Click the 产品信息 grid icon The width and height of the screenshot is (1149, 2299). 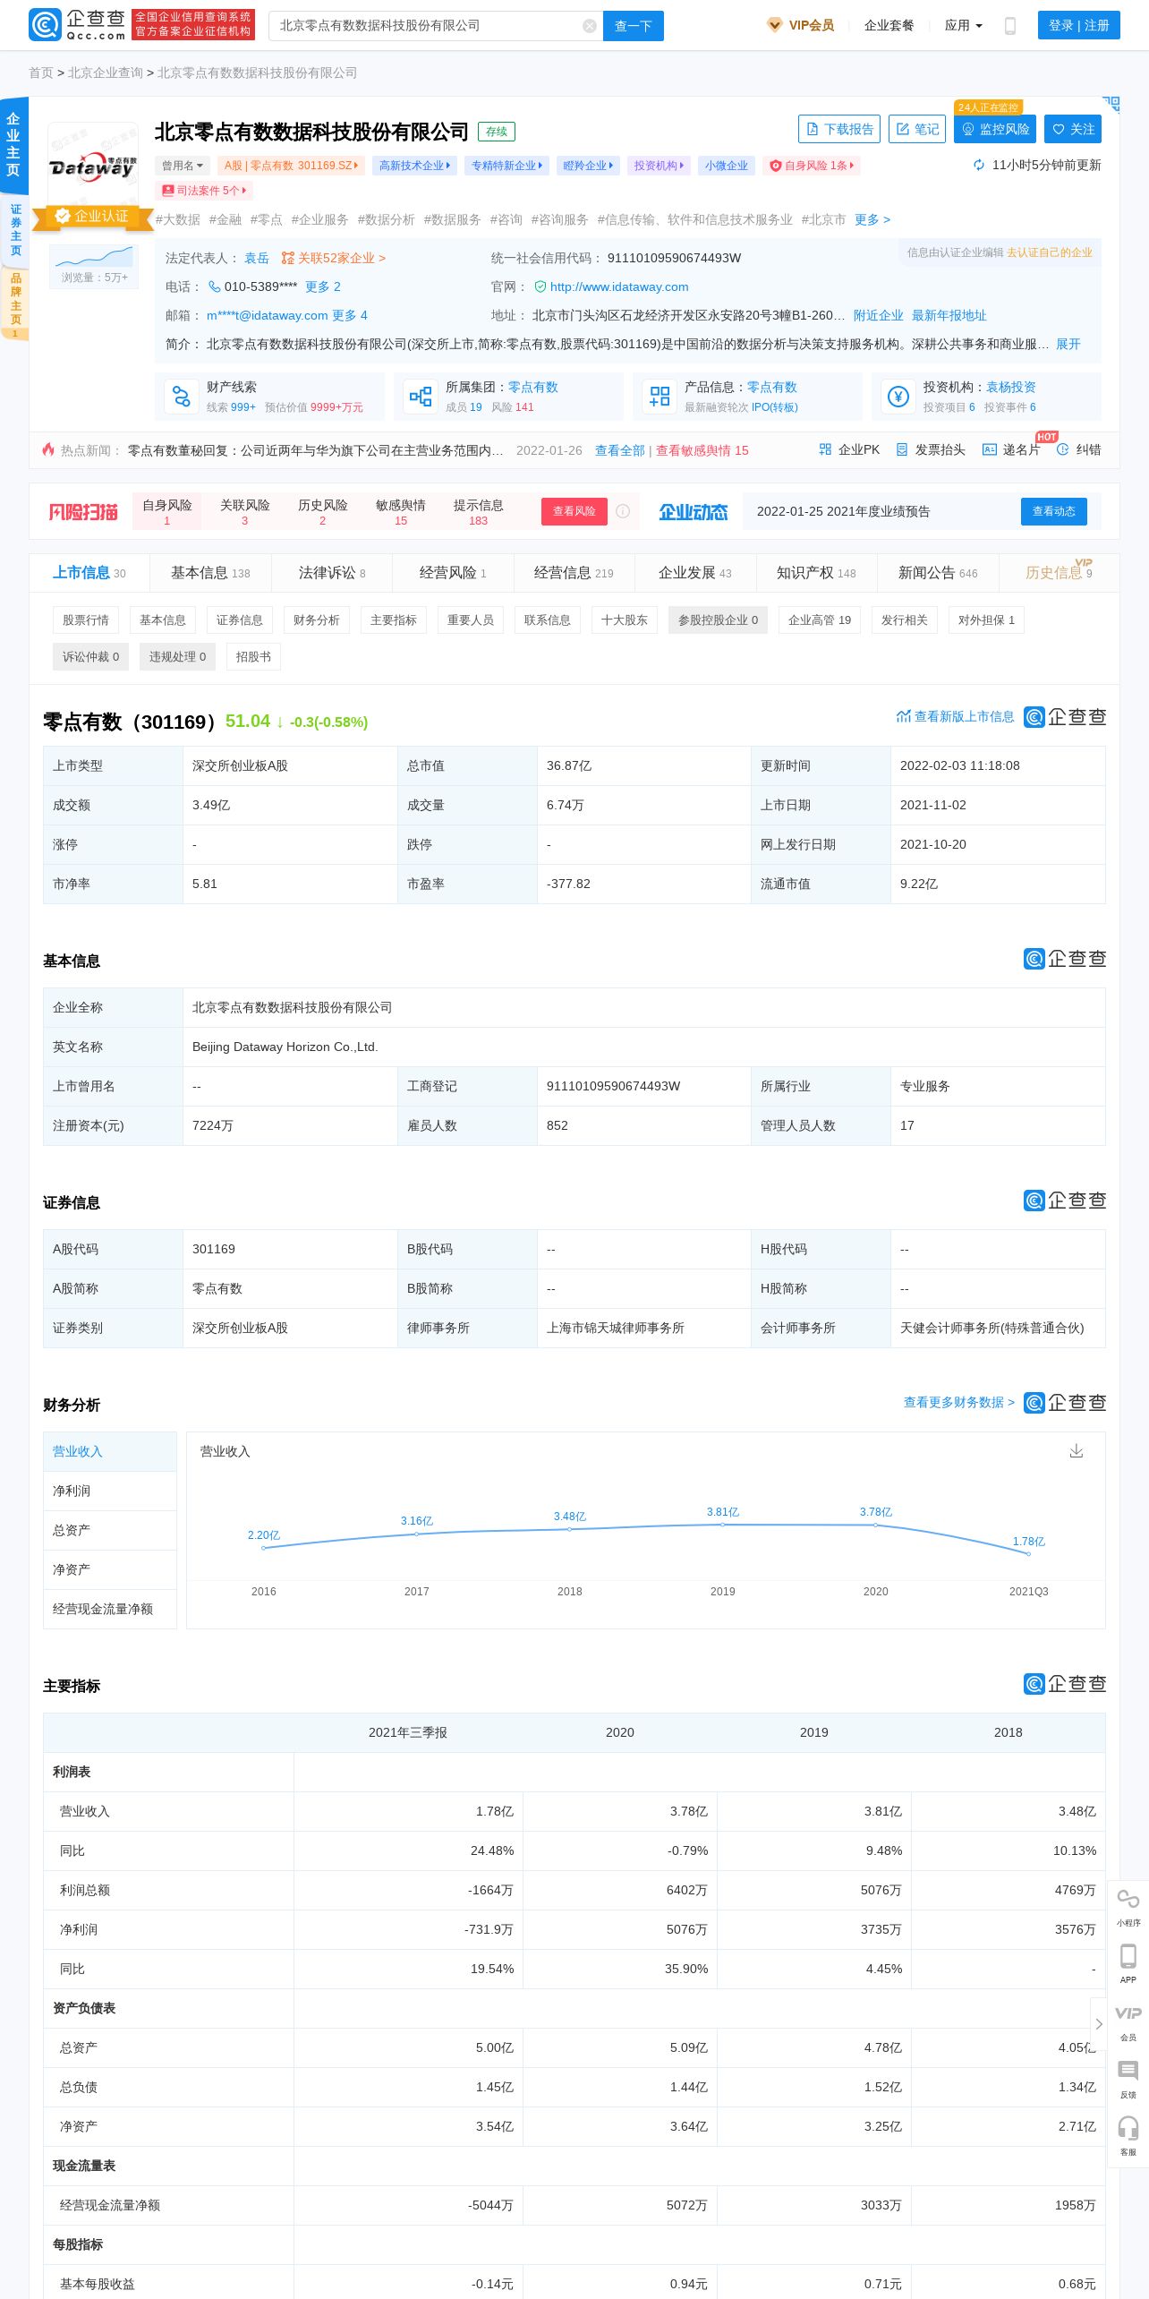(660, 396)
